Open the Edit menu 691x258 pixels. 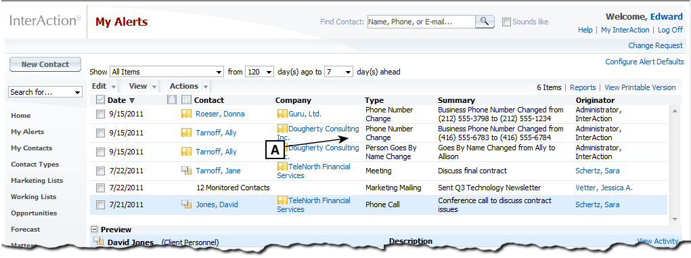(x=104, y=87)
